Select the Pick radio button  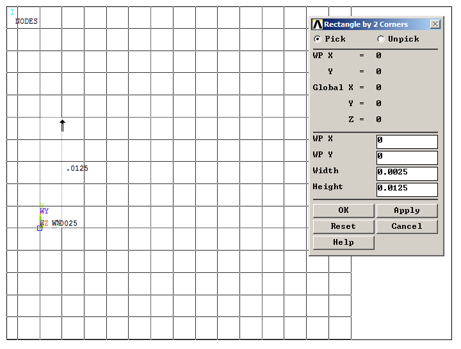pyautogui.click(x=317, y=39)
